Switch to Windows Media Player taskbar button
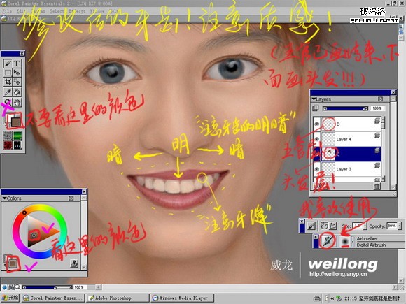The width and height of the screenshot is (406, 304). tap(182, 298)
